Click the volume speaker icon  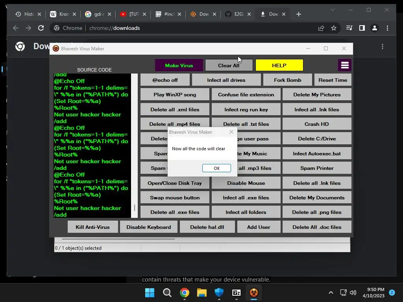coord(353,293)
